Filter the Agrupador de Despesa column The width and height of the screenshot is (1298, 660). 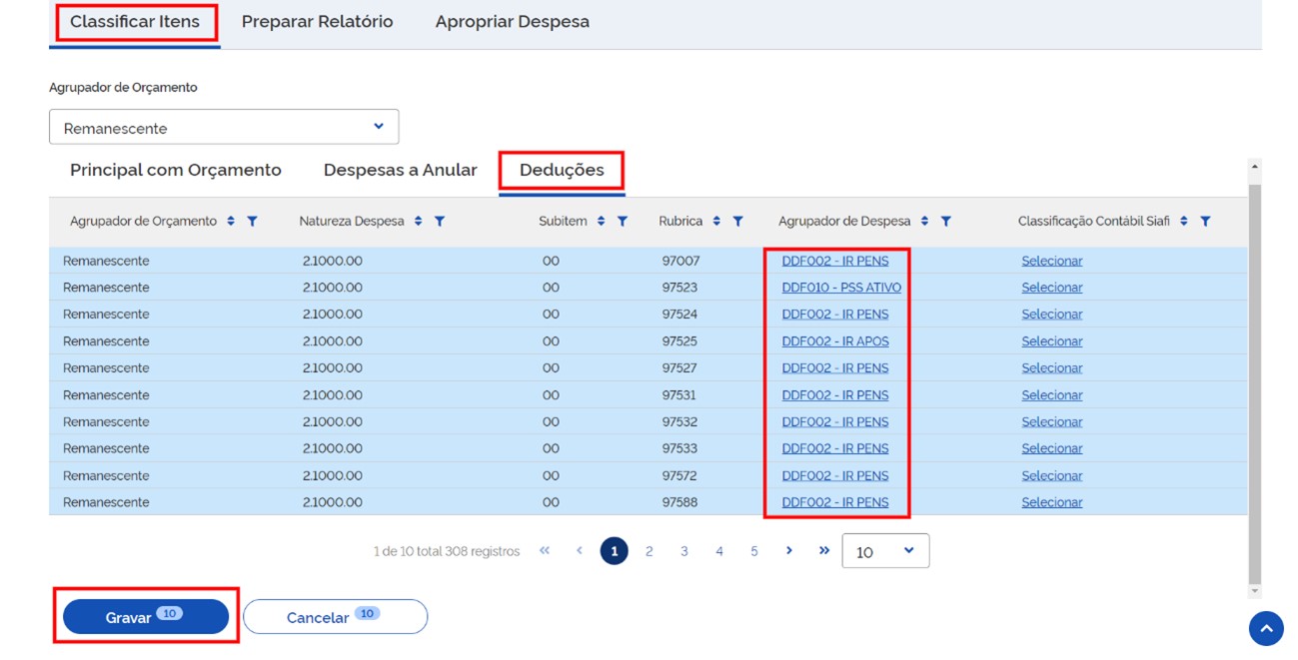pos(945,222)
